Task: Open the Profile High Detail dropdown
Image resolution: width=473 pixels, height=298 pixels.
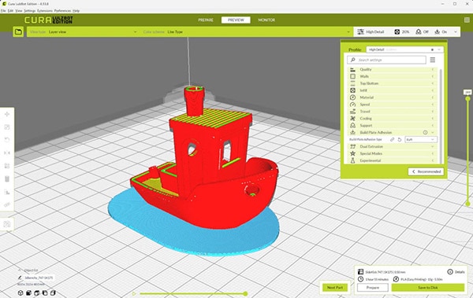Action: [405, 50]
